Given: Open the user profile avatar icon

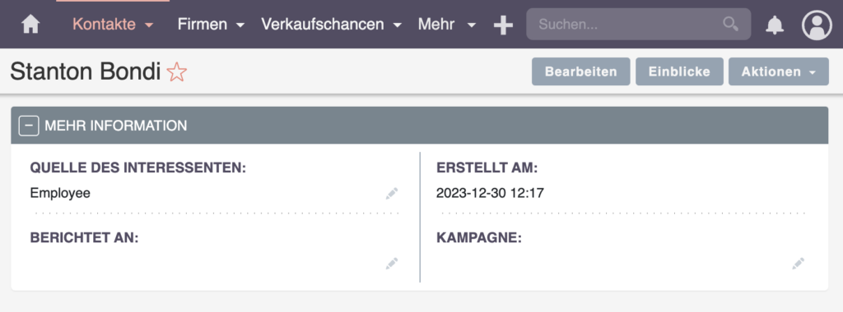Looking at the screenshot, I should 817,25.
